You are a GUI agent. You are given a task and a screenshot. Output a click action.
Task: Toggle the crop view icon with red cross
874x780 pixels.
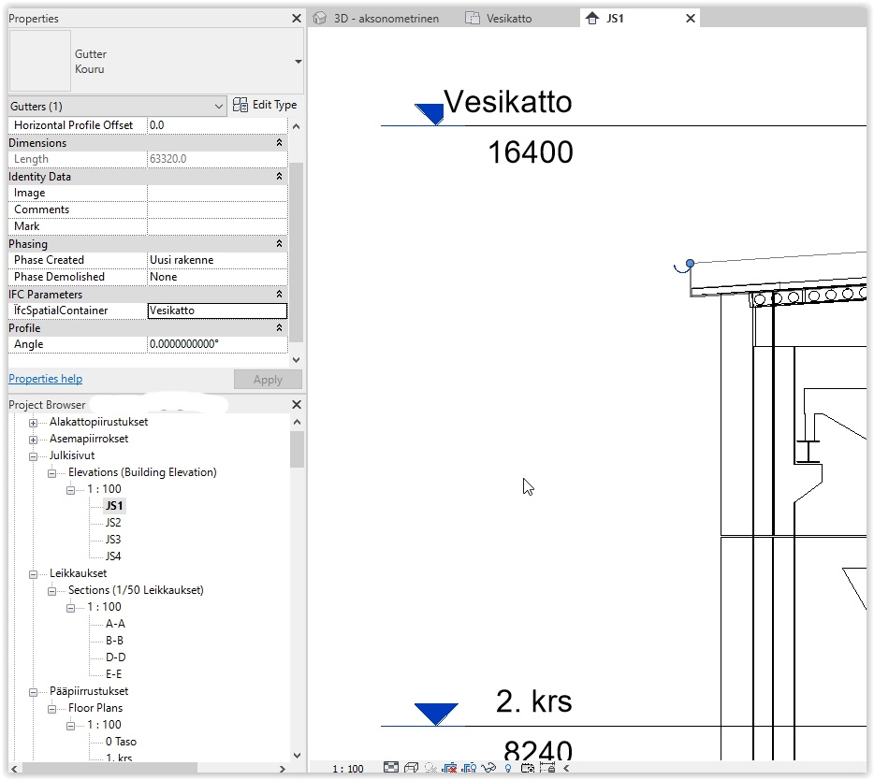[449, 768]
